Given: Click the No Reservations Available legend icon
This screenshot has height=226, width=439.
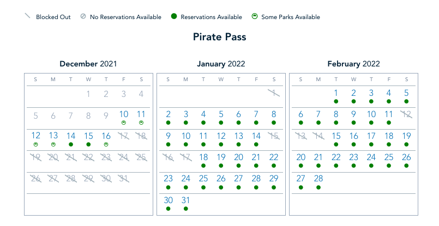Looking at the screenshot, I should [x=82, y=17].
